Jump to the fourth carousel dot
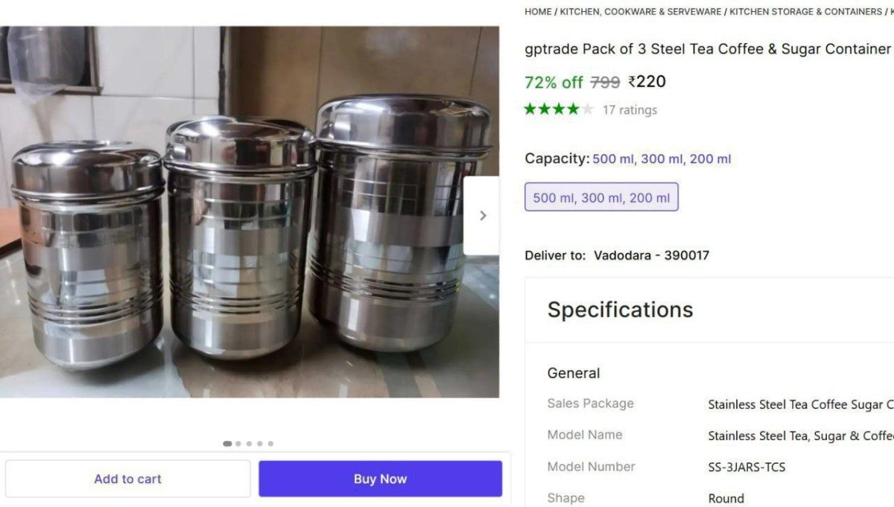This screenshot has width=894, height=507. tap(260, 444)
